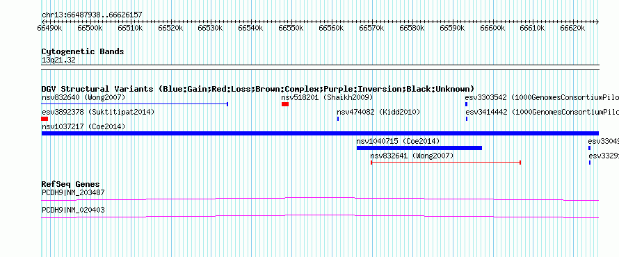The width and height of the screenshot is (619, 257).
Task: Open the nsv832641 (Wong2007) variant label
Action: click(412, 156)
